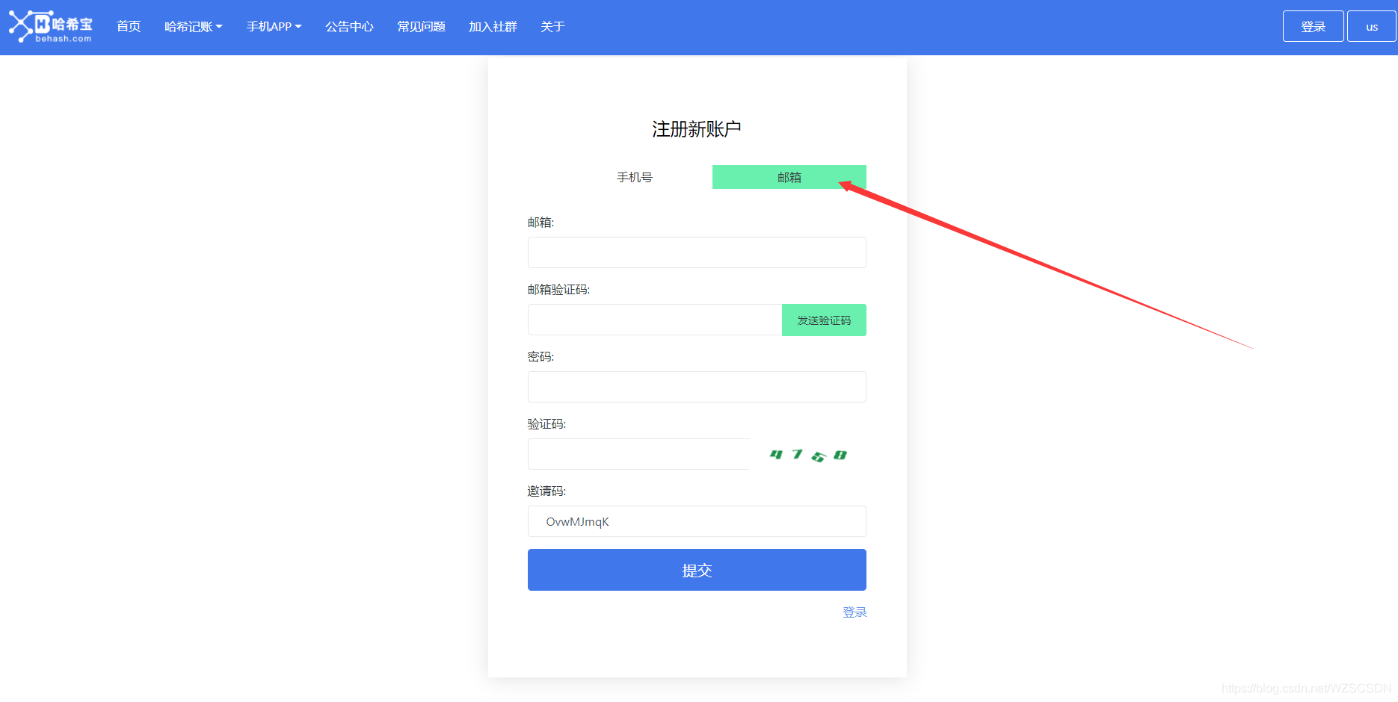Select the 邮箱 registration tab
Screen dimensions: 1398x702
(x=789, y=177)
